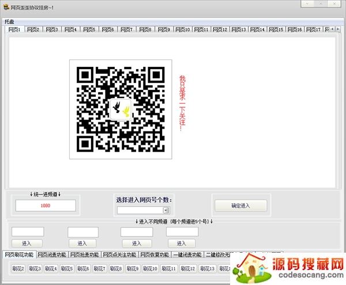Image resolution: width=346 pixels, height=285 pixels.
Task: Go to the 网页5 tab
Action: (x=89, y=29)
